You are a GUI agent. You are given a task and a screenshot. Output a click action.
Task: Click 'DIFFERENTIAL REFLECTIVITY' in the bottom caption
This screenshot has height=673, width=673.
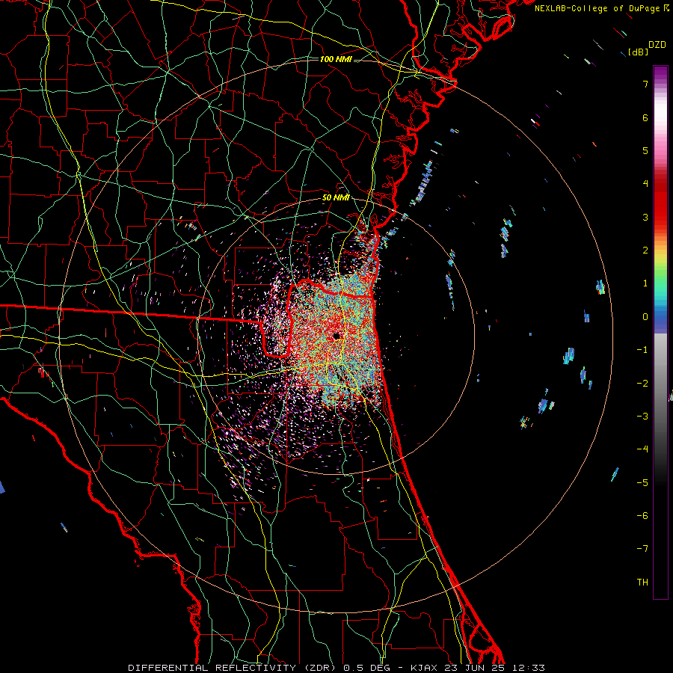click(x=212, y=668)
